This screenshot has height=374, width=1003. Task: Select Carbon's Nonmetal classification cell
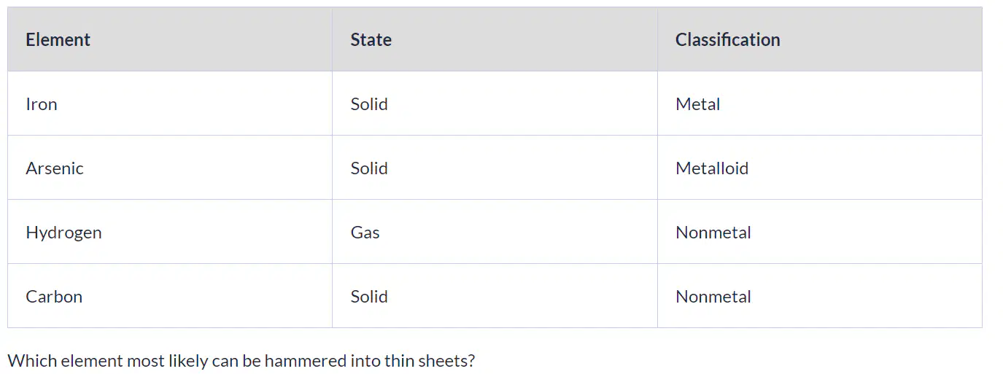(820, 296)
